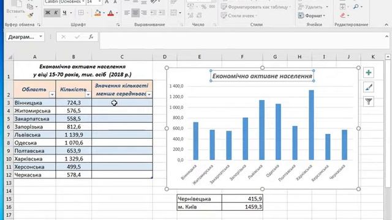Open font color dropdown arrow
Image resolution: width=392 pixels, height=220 pixels.
click(x=117, y=13)
